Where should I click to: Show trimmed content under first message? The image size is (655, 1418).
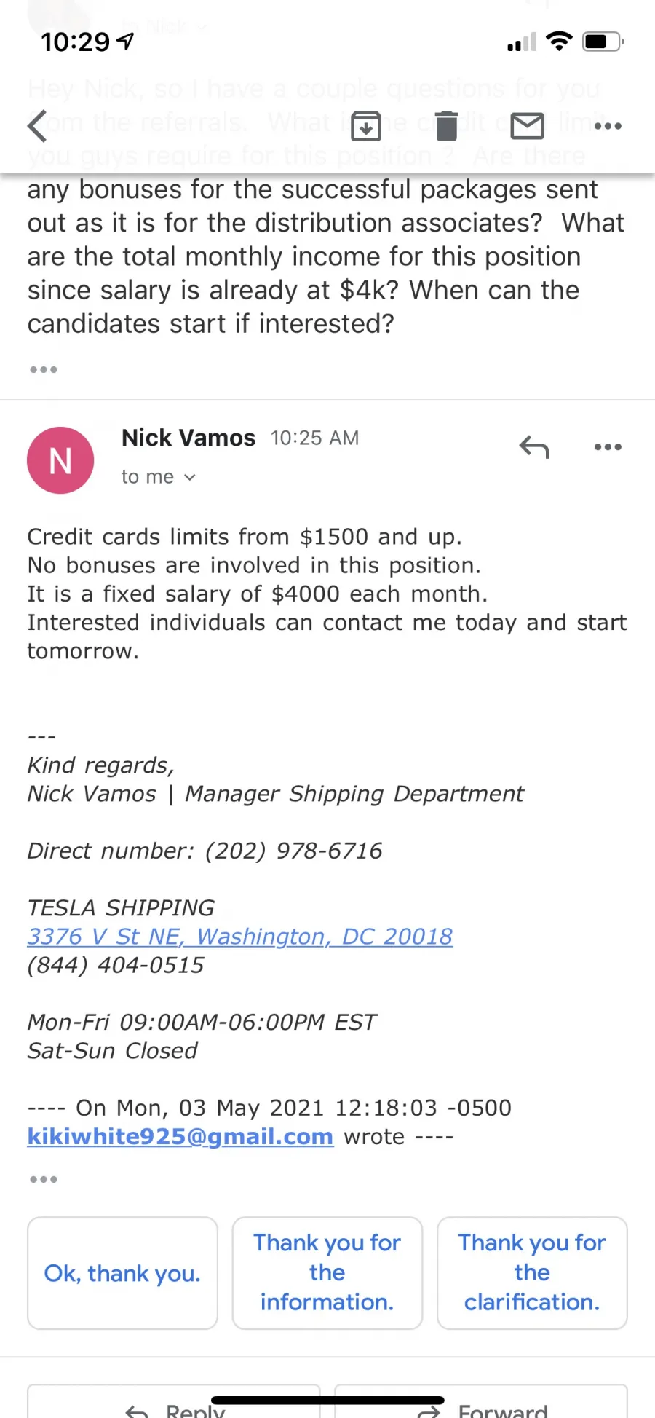coord(44,369)
